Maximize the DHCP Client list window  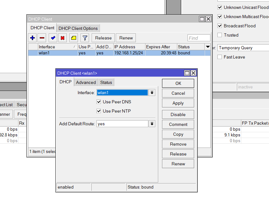click(x=202, y=19)
